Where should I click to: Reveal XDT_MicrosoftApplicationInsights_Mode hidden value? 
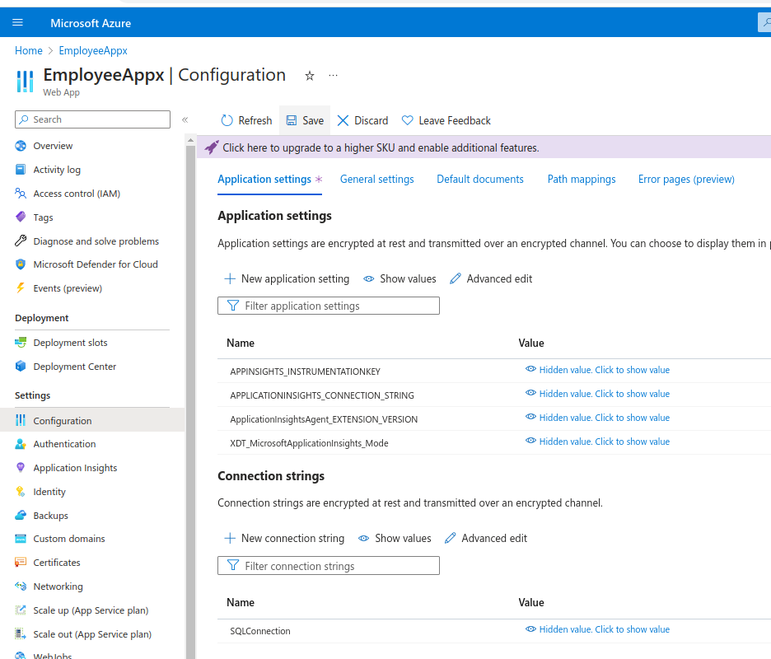[597, 442]
